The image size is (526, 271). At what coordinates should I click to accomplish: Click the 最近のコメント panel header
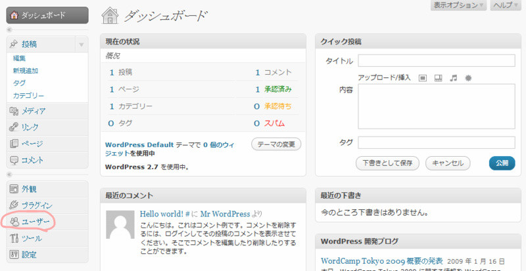click(203, 196)
